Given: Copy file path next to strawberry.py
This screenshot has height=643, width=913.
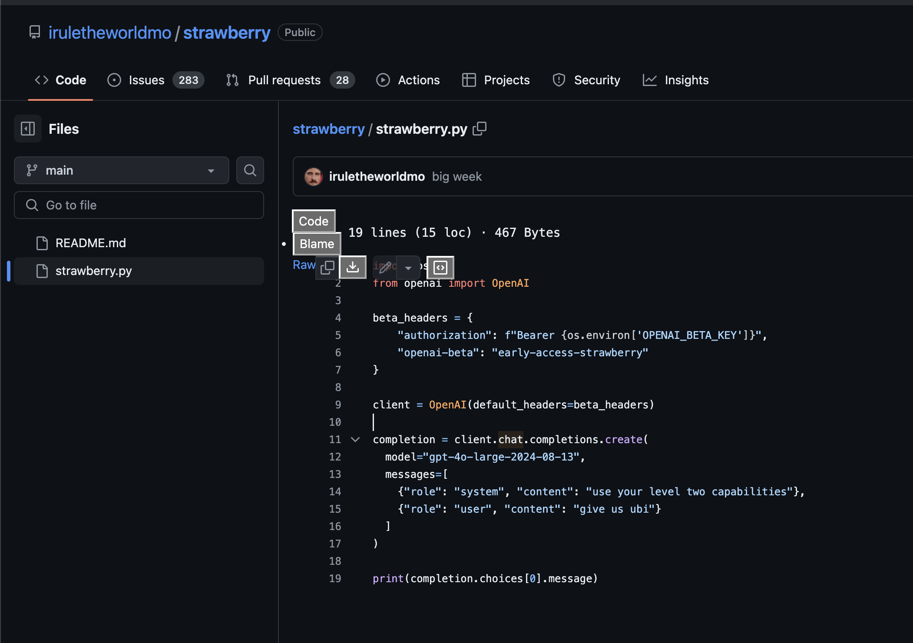Looking at the screenshot, I should tap(480, 129).
